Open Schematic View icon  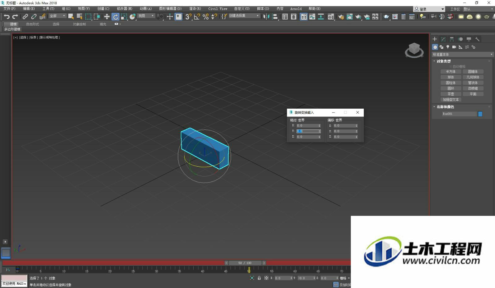coord(321,16)
